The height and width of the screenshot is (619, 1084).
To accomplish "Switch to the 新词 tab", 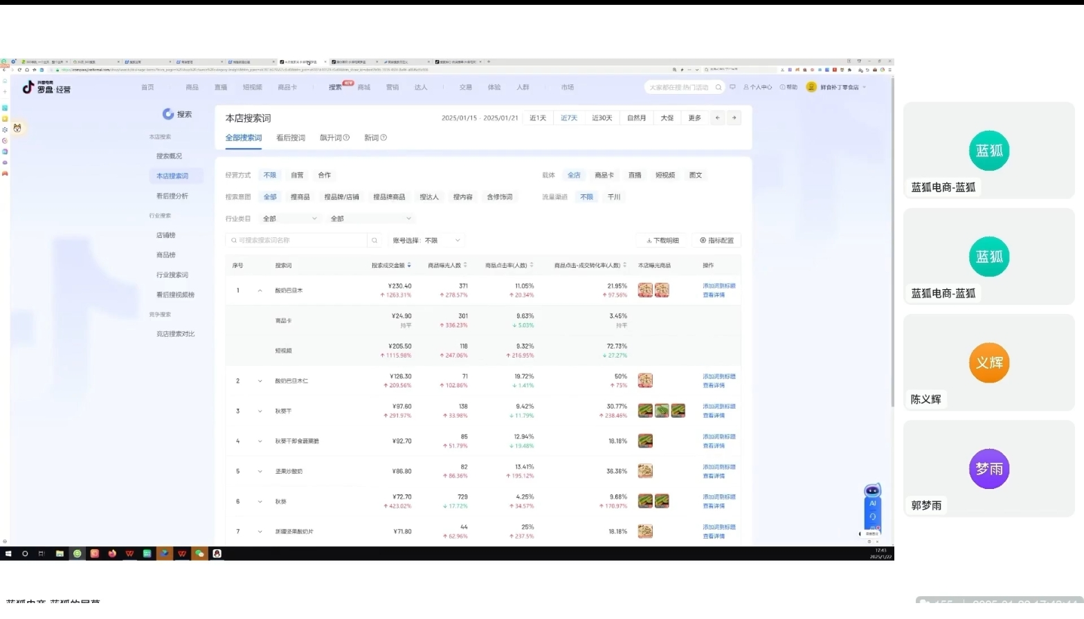I will click(375, 138).
